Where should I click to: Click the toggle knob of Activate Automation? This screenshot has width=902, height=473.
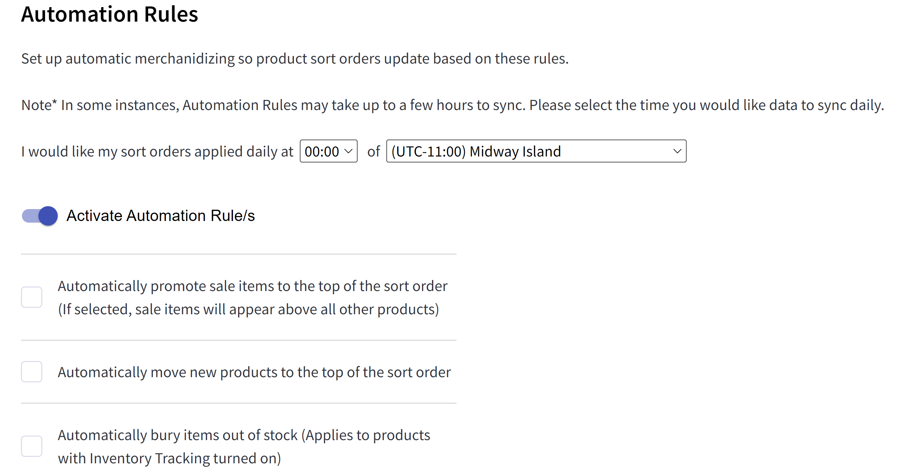point(48,216)
